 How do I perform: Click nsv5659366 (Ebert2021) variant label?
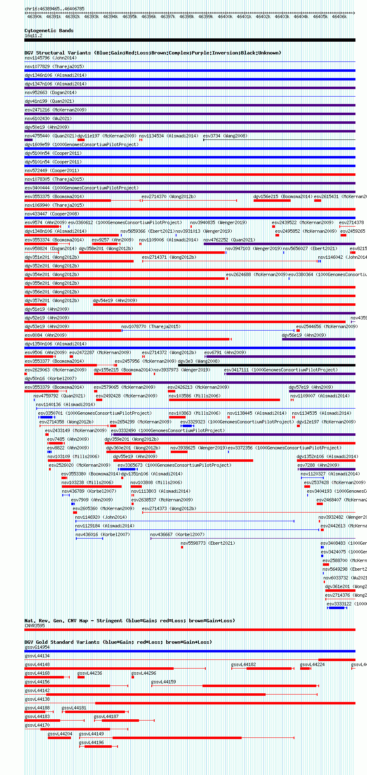(148, 231)
